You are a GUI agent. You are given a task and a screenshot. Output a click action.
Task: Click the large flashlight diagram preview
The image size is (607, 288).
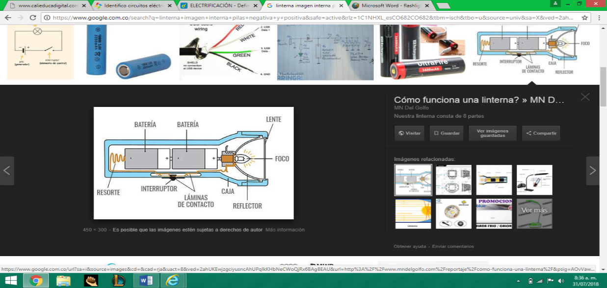193,163
